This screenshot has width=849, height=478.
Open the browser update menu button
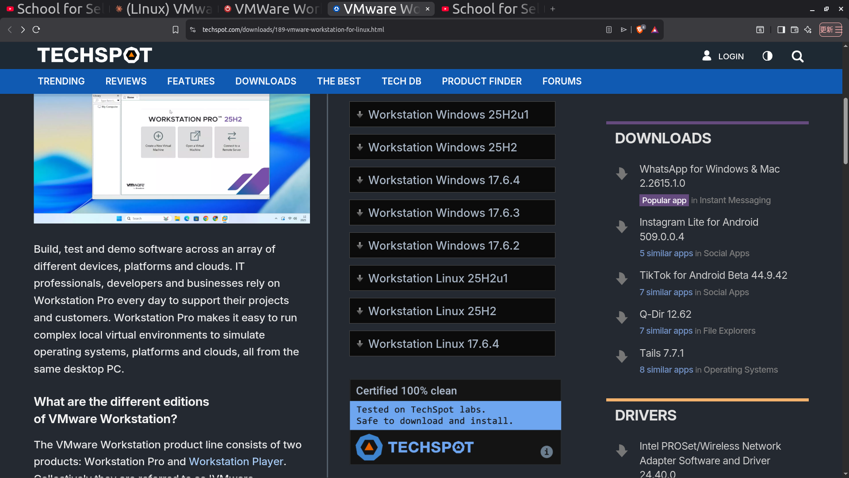click(x=831, y=30)
